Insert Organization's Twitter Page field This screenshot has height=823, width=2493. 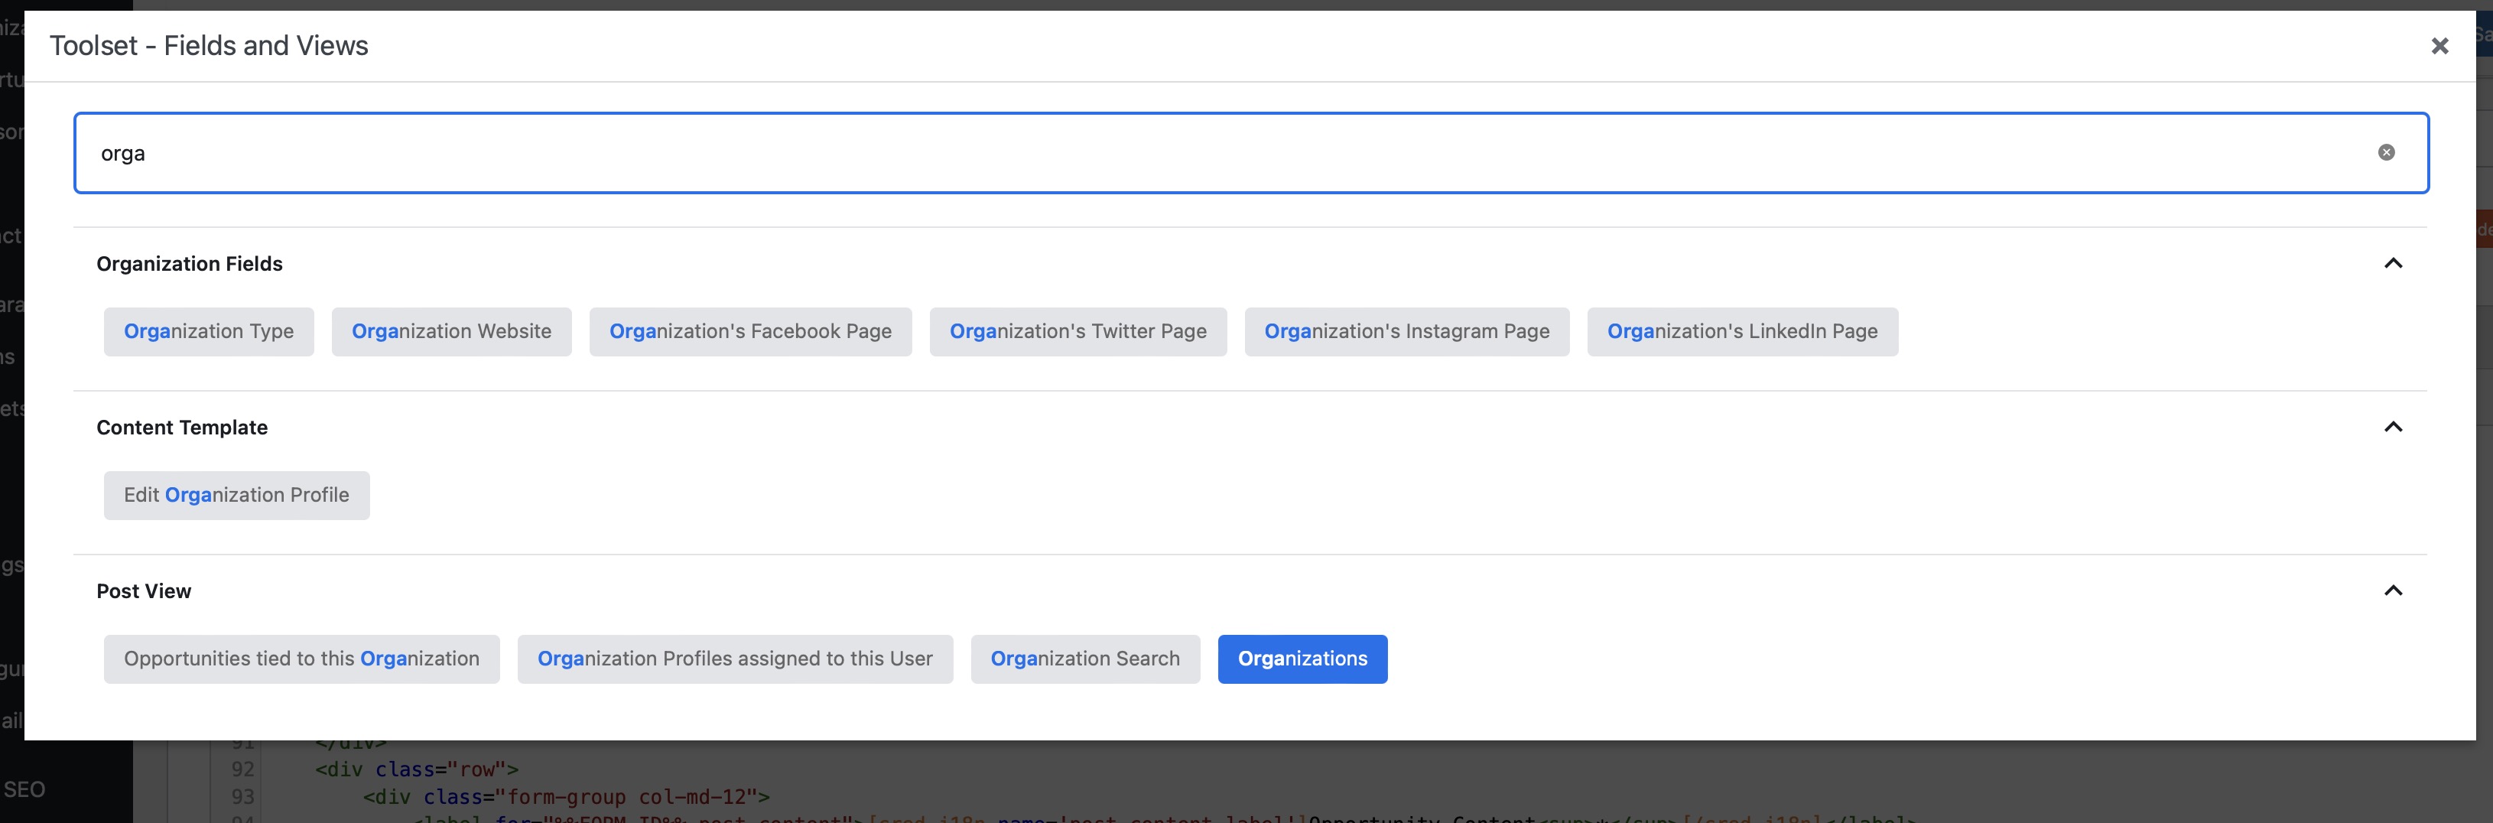coord(1078,331)
